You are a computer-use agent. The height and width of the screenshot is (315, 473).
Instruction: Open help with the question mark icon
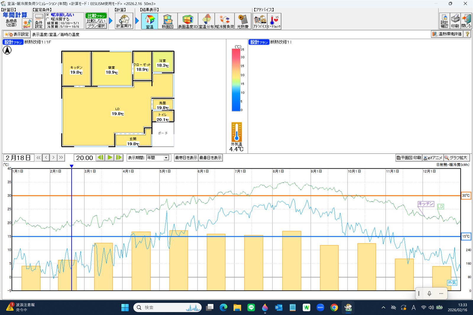point(467,34)
